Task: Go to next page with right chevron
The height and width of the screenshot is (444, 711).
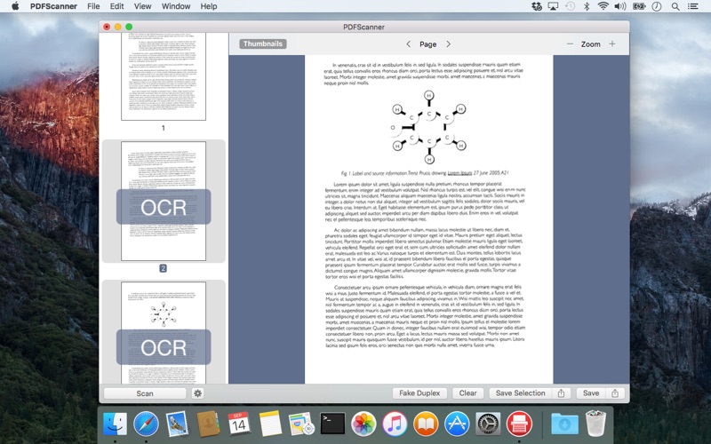Action: pyautogui.click(x=448, y=44)
